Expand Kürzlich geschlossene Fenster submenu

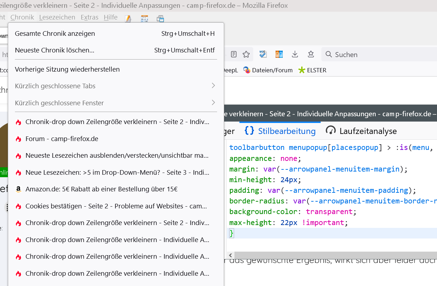click(115, 103)
